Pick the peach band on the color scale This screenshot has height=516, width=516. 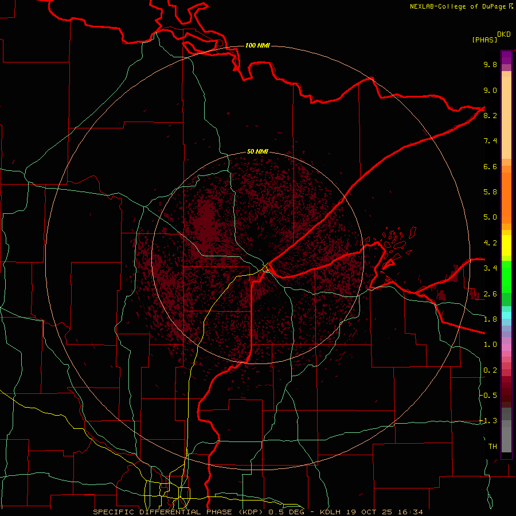pos(506,118)
